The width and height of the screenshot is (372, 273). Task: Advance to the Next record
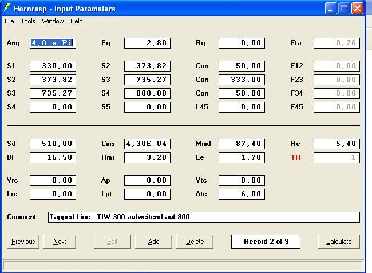coord(60,242)
